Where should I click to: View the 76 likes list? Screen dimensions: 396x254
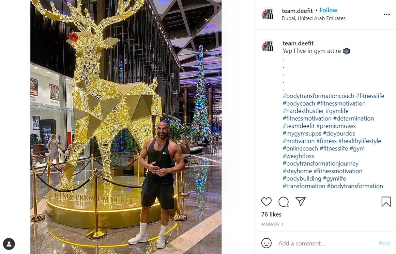point(271,215)
